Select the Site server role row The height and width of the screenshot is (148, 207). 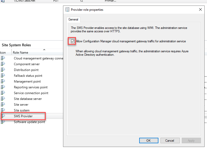click(x=21, y=105)
